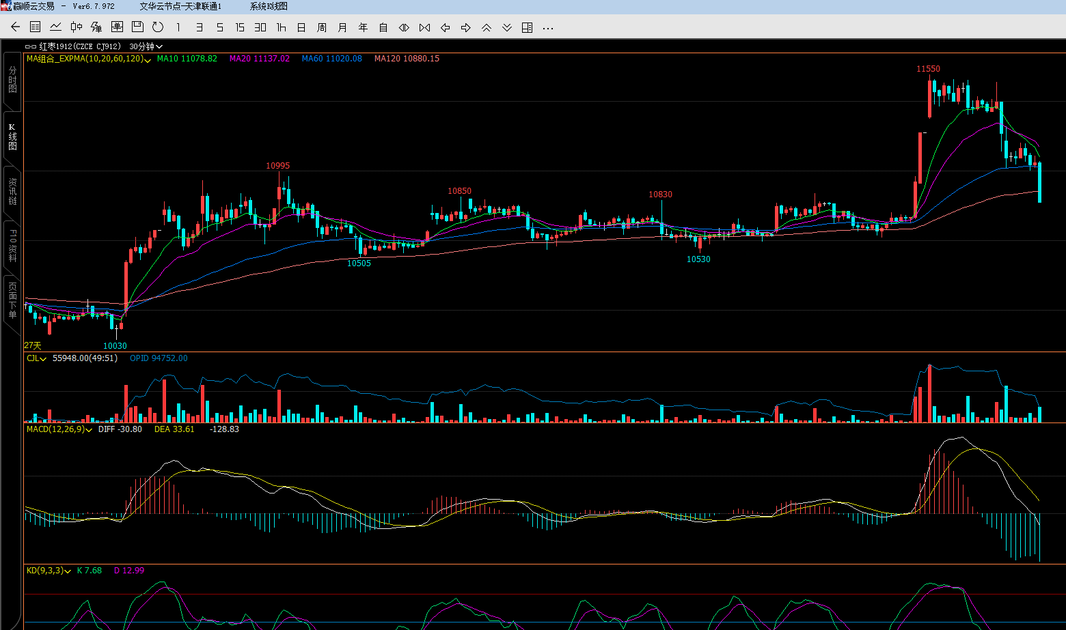Open the more options ellipsis button
1066x630 pixels.
547,27
